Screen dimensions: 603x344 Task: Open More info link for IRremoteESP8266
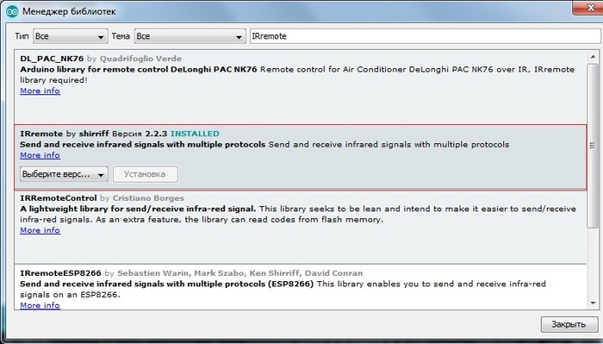pyautogui.click(x=40, y=305)
